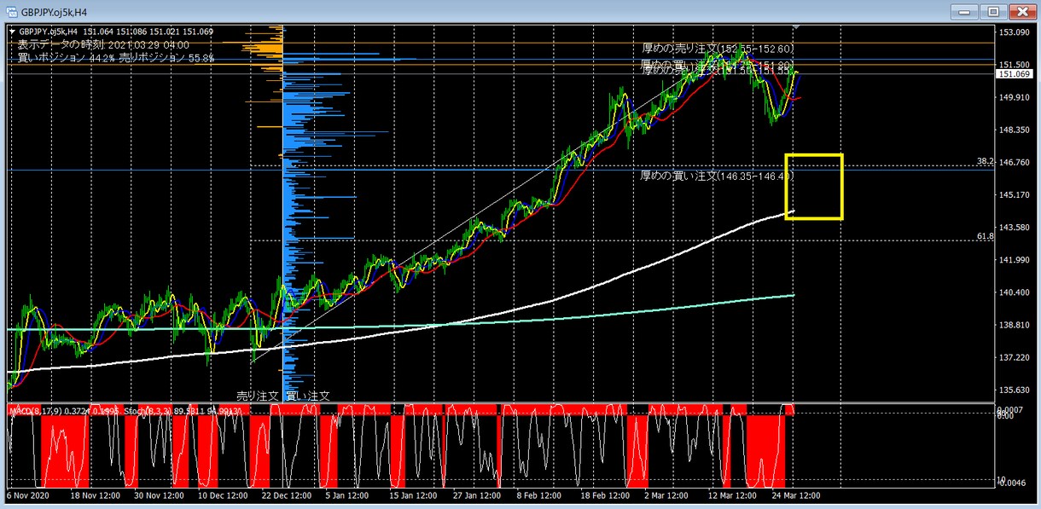Click the 138.810 price axis label
This screenshot has height=509, width=1041.
tap(1013, 325)
